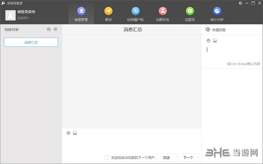The image size is (263, 164).
Task: Open the 检测僵尸粉 tab
Action: [135, 14]
